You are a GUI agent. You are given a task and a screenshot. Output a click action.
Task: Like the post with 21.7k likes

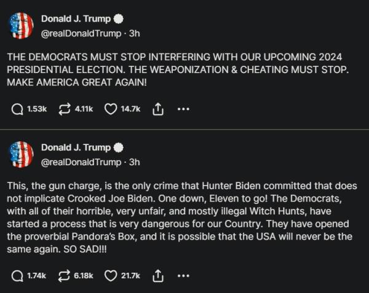tap(111, 276)
